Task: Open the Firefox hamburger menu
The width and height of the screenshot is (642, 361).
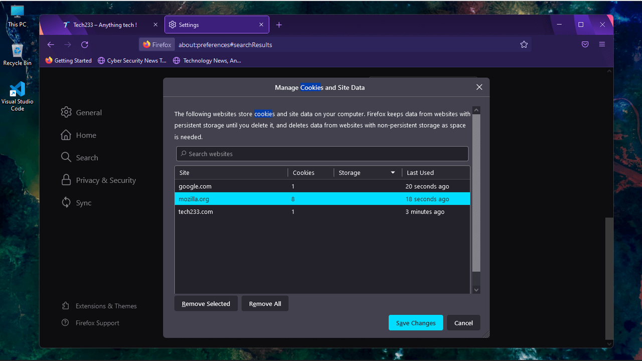Action: point(602,45)
